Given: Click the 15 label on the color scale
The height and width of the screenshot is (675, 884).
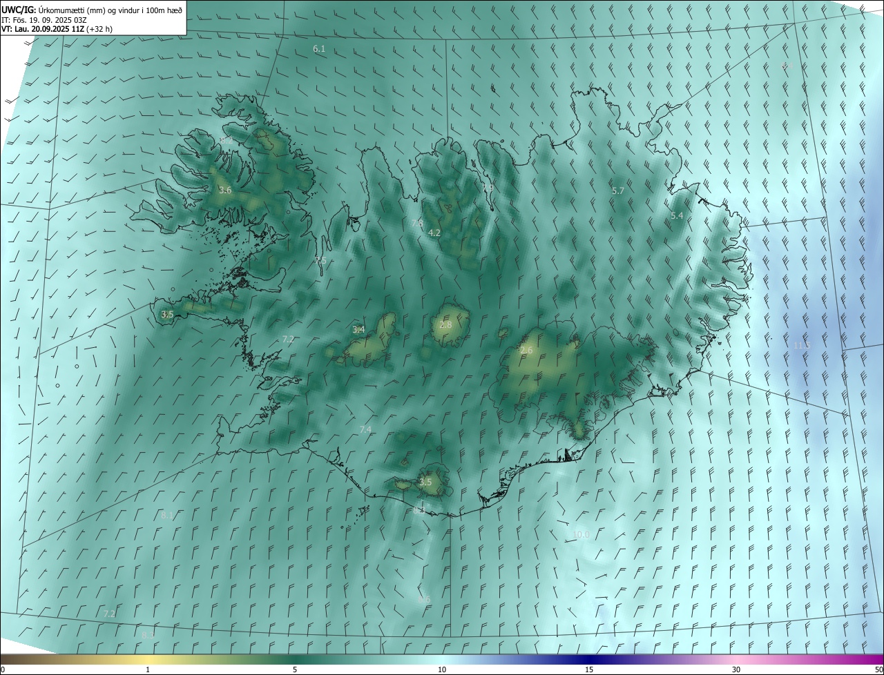Looking at the screenshot, I should click(589, 669).
